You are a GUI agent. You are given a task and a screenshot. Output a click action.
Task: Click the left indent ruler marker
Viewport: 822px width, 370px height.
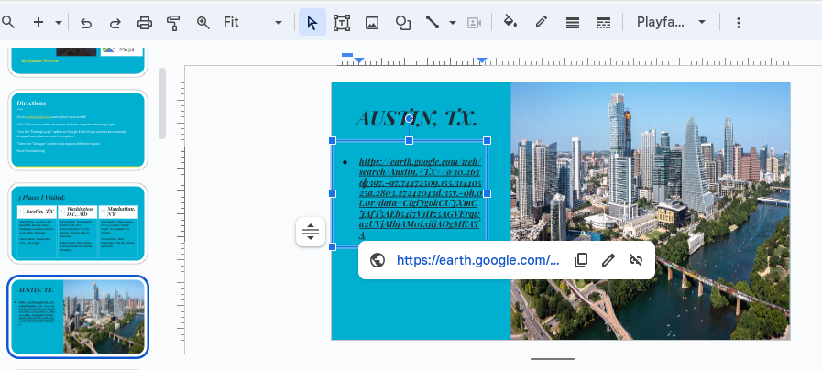(x=358, y=61)
